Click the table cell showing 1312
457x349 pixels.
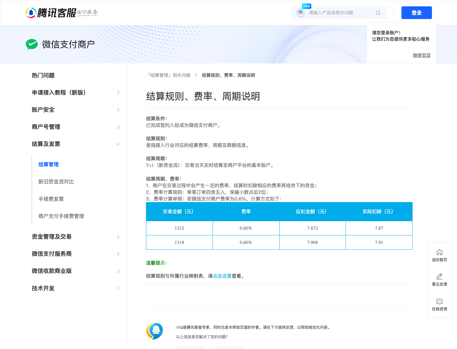tap(179, 228)
